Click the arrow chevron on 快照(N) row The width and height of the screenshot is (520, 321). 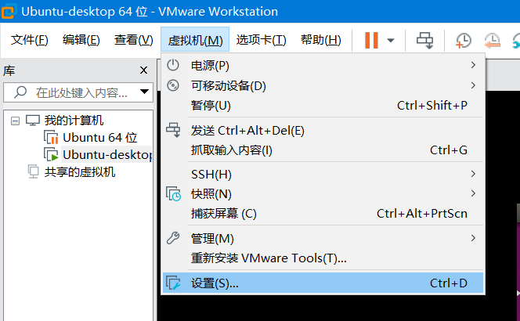click(x=473, y=193)
